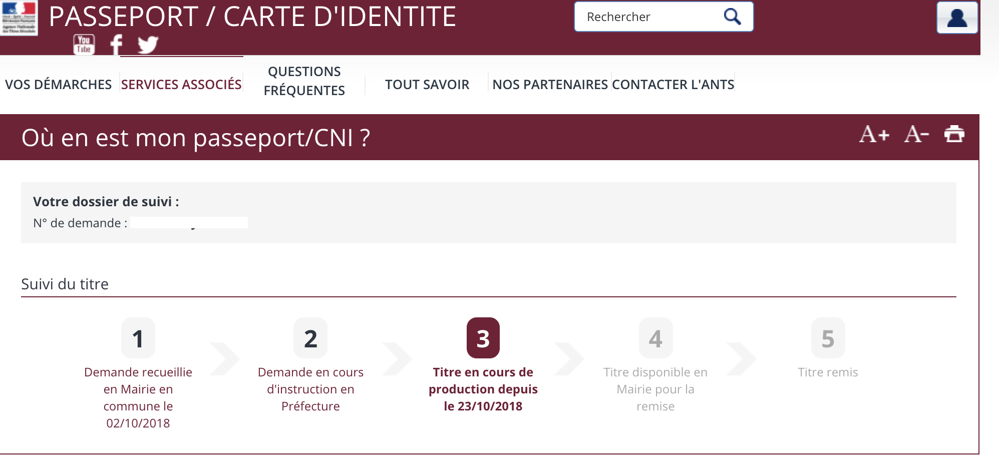999x460 pixels.
Task: Increase text size with A+ icon
Action: (x=874, y=134)
